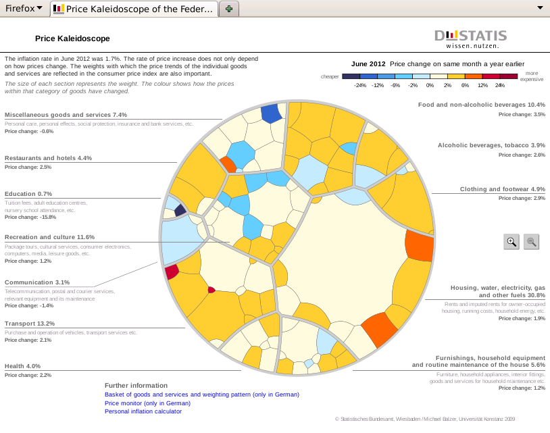The height and width of the screenshot is (433, 550).
Task: Switch to the Price Kaleidoscope tab
Action: tap(134, 9)
